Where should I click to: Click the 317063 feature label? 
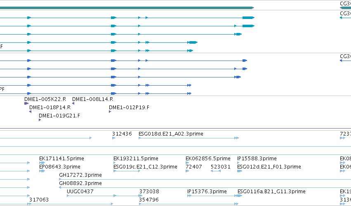click(x=39, y=200)
